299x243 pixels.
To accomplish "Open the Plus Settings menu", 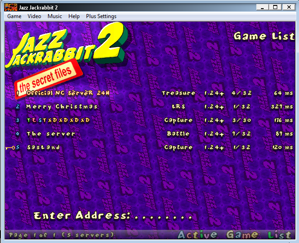I will pos(101,16).
